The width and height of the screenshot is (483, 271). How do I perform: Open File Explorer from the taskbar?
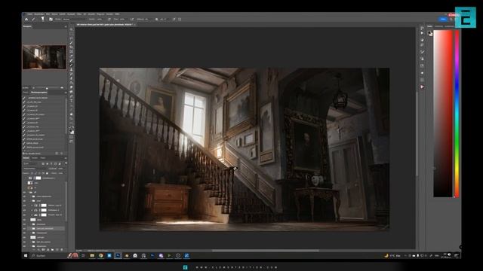pyautogui.click(x=92, y=255)
